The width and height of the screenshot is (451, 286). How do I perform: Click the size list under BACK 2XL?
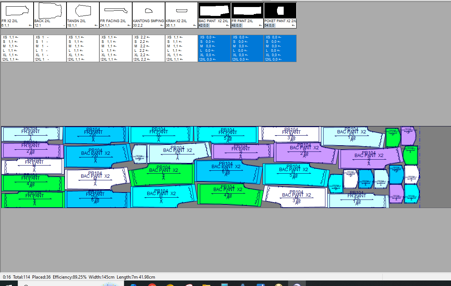click(50, 48)
